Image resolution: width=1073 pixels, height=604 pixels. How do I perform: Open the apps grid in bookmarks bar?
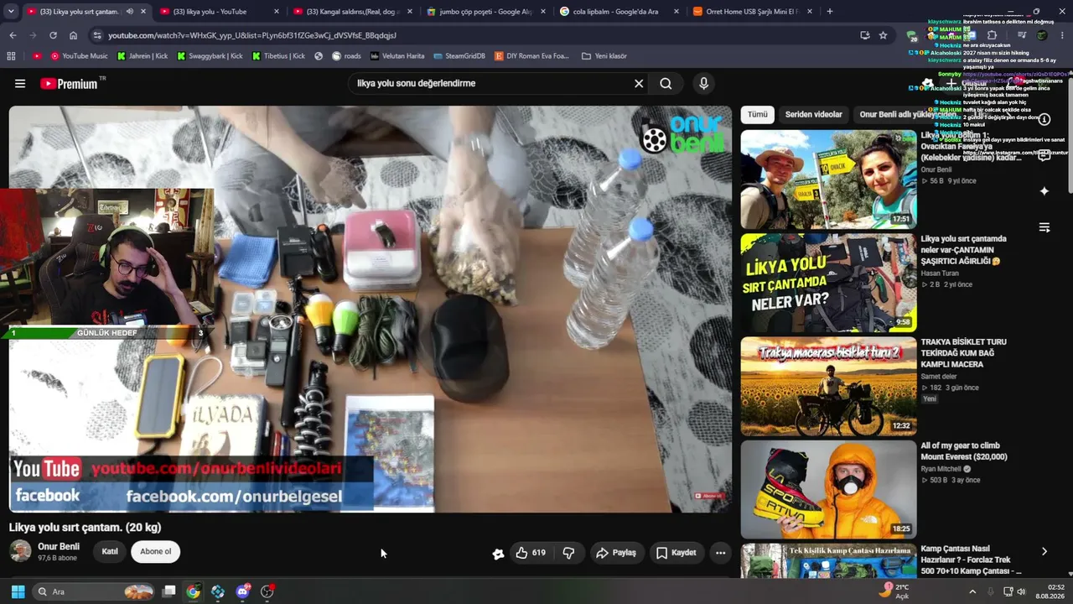click(11, 56)
